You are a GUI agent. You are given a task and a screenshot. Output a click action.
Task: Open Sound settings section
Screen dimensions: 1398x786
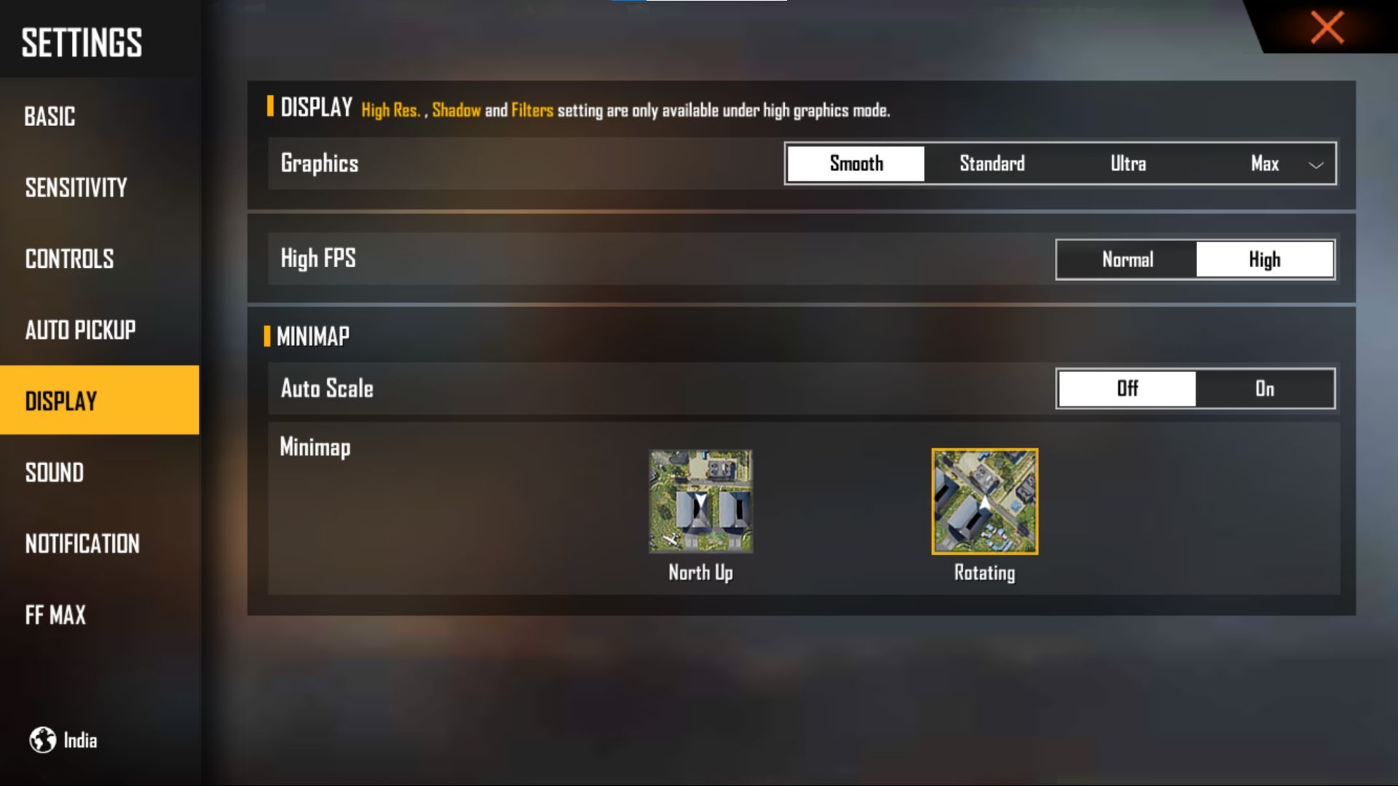(x=55, y=472)
